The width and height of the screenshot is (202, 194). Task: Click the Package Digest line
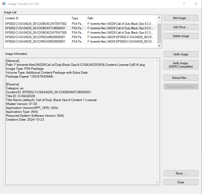31,77
